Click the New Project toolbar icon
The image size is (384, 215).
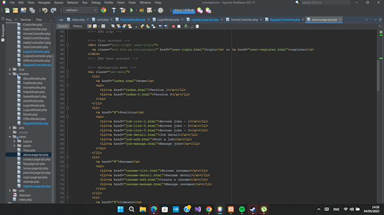15,10
